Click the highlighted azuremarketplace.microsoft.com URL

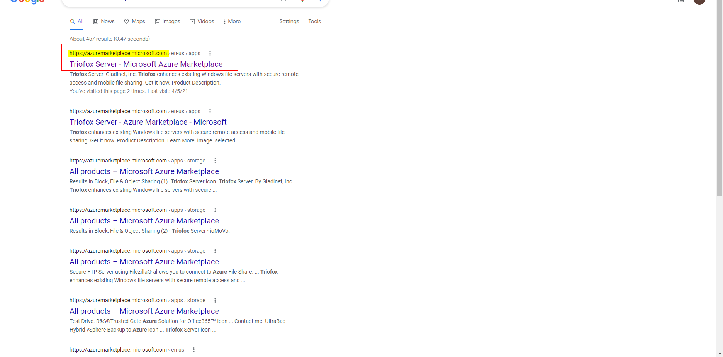click(118, 53)
